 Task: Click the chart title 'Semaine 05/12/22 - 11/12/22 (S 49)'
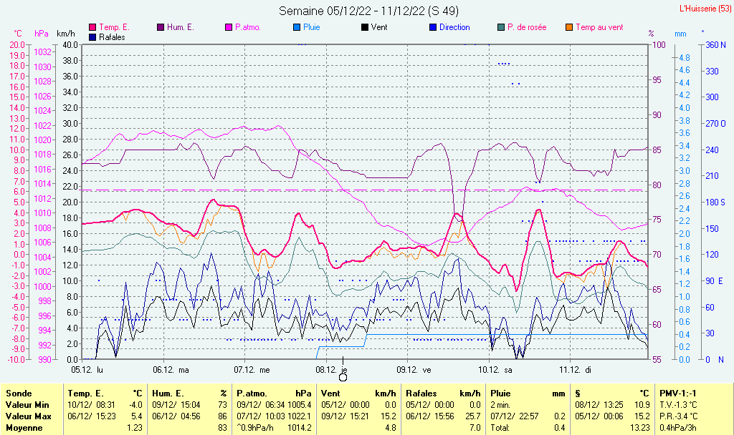[369, 11]
